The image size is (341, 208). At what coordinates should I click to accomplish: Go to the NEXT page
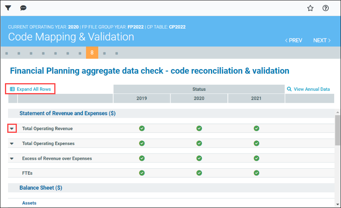click(x=322, y=40)
